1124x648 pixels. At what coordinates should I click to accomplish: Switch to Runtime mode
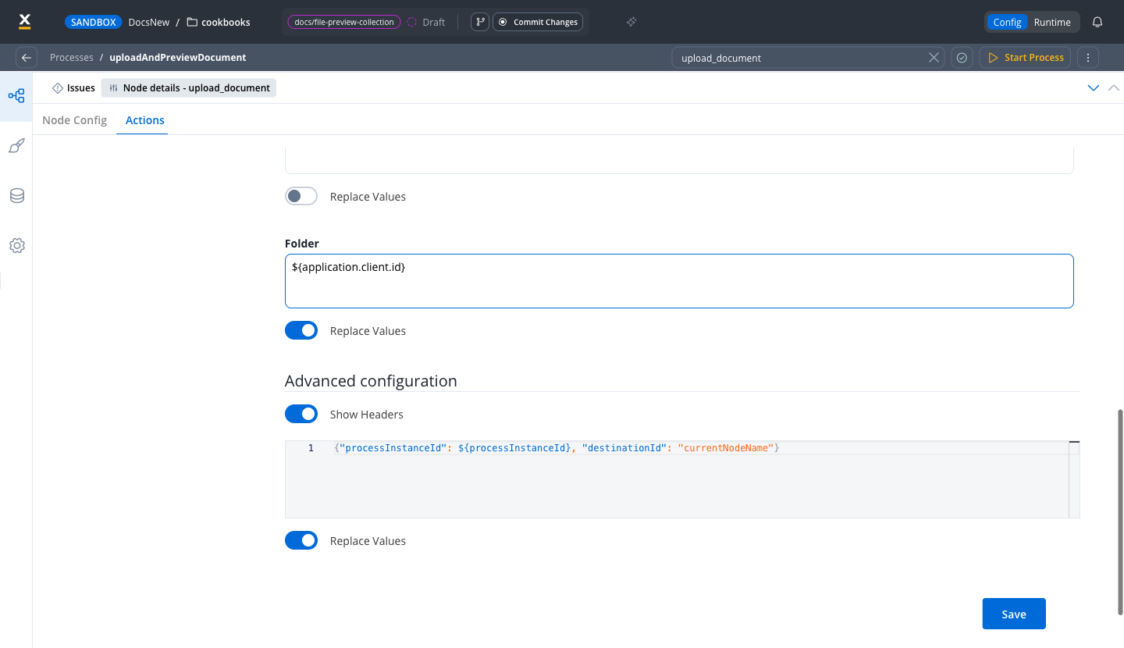click(1052, 22)
